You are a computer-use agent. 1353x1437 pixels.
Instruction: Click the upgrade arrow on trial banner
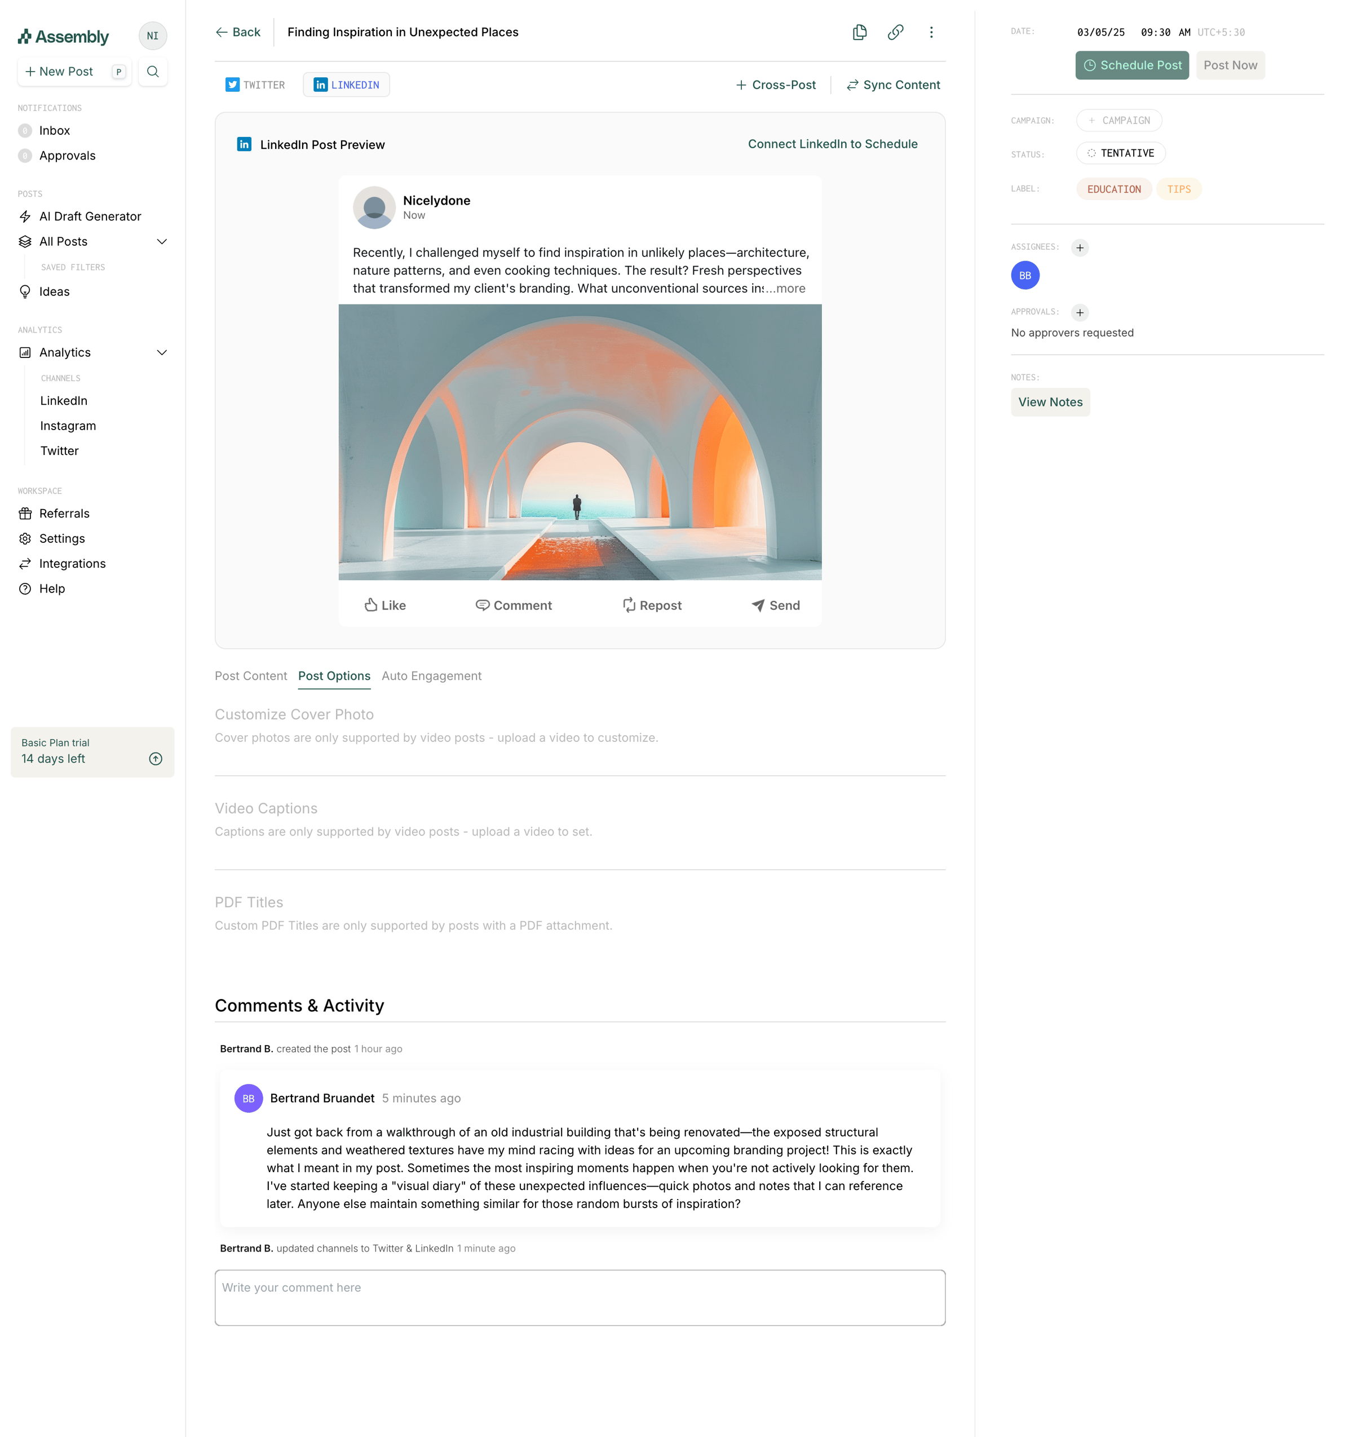(156, 758)
